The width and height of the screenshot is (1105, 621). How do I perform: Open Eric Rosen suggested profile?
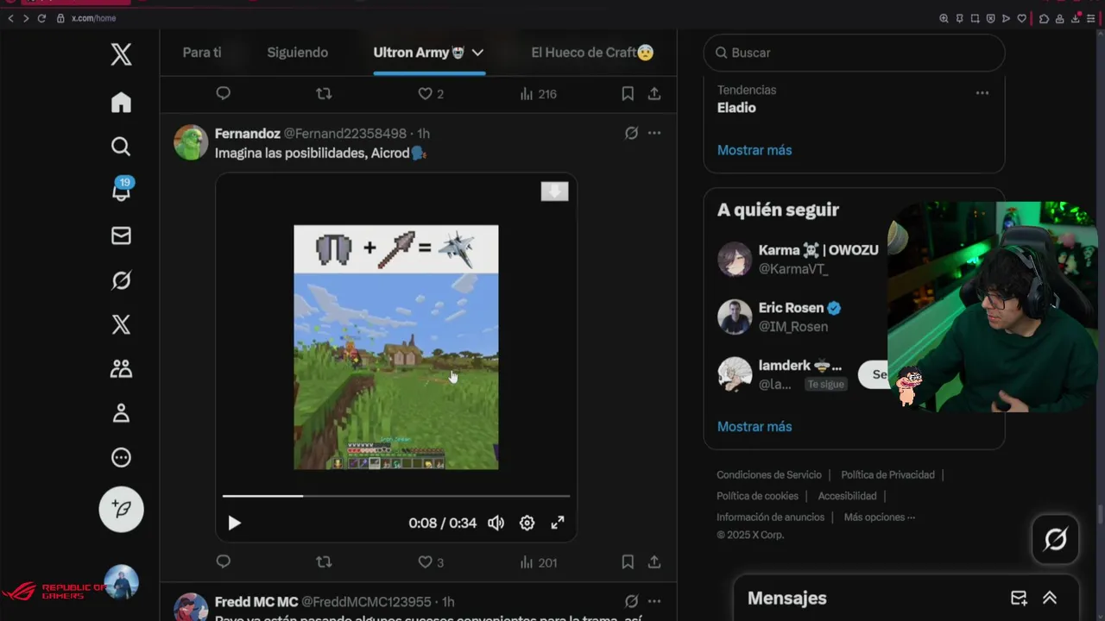791,307
